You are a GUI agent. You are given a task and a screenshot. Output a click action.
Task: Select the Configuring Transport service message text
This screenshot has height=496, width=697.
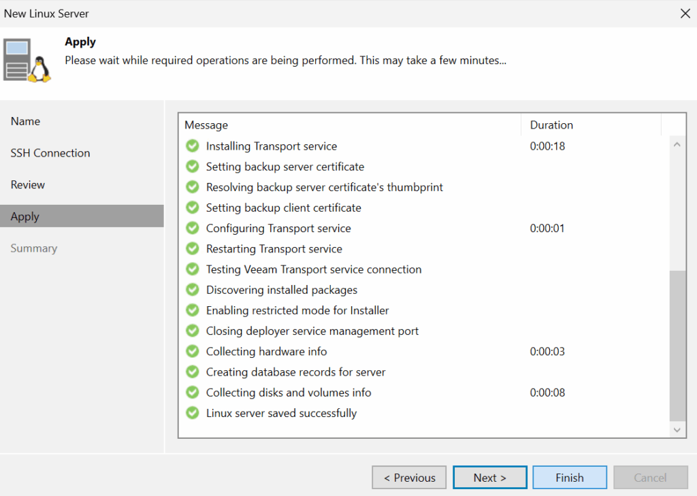[278, 229]
